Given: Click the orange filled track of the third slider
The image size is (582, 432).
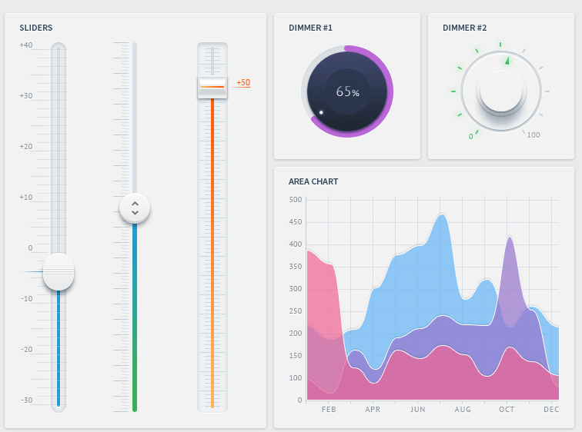Looking at the screenshot, I should tap(212, 252).
